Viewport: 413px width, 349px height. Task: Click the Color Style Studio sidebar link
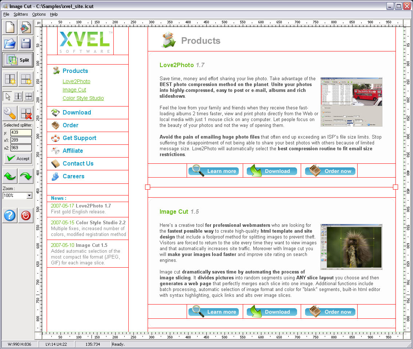(83, 98)
